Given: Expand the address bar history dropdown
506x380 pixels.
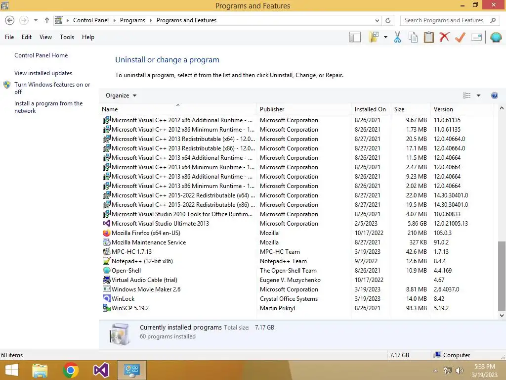Looking at the screenshot, I should pyautogui.click(x=377, y=20).
